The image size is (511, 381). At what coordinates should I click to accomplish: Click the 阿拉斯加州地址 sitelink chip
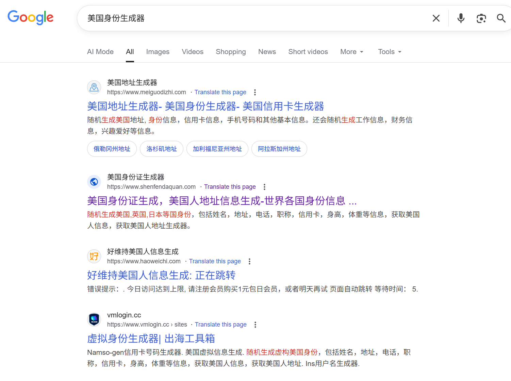279,149
